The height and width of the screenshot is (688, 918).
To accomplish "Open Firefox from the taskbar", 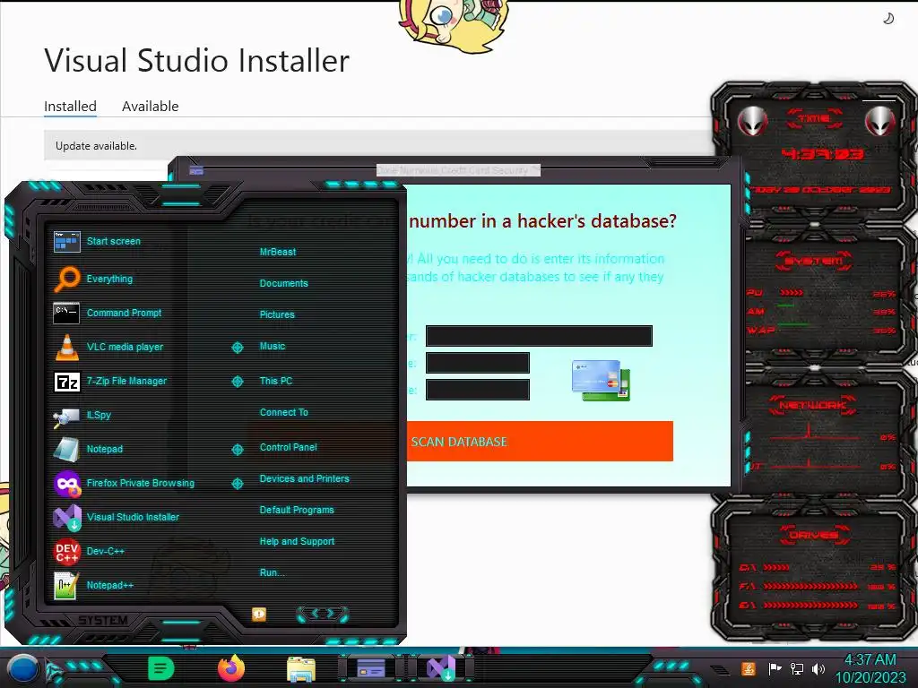I will tap(231, 668).
